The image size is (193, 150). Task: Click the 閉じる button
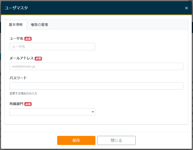pyautogui.click(x=116, y=140)
